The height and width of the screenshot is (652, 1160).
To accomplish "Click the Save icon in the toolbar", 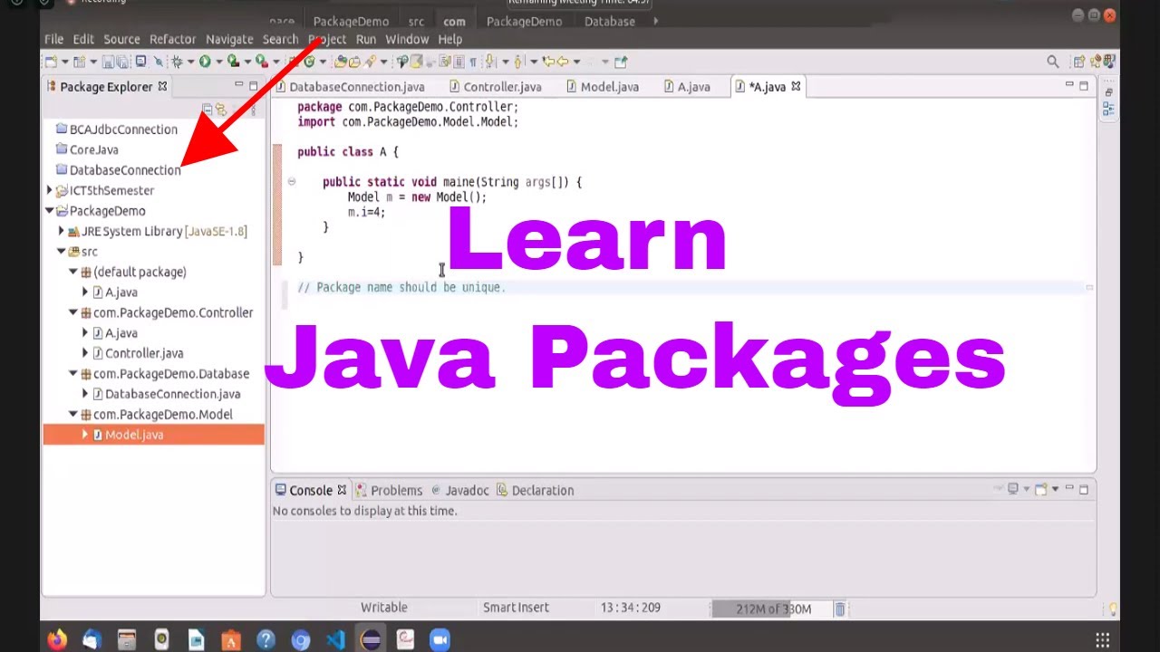I will (x=107, y=62).
